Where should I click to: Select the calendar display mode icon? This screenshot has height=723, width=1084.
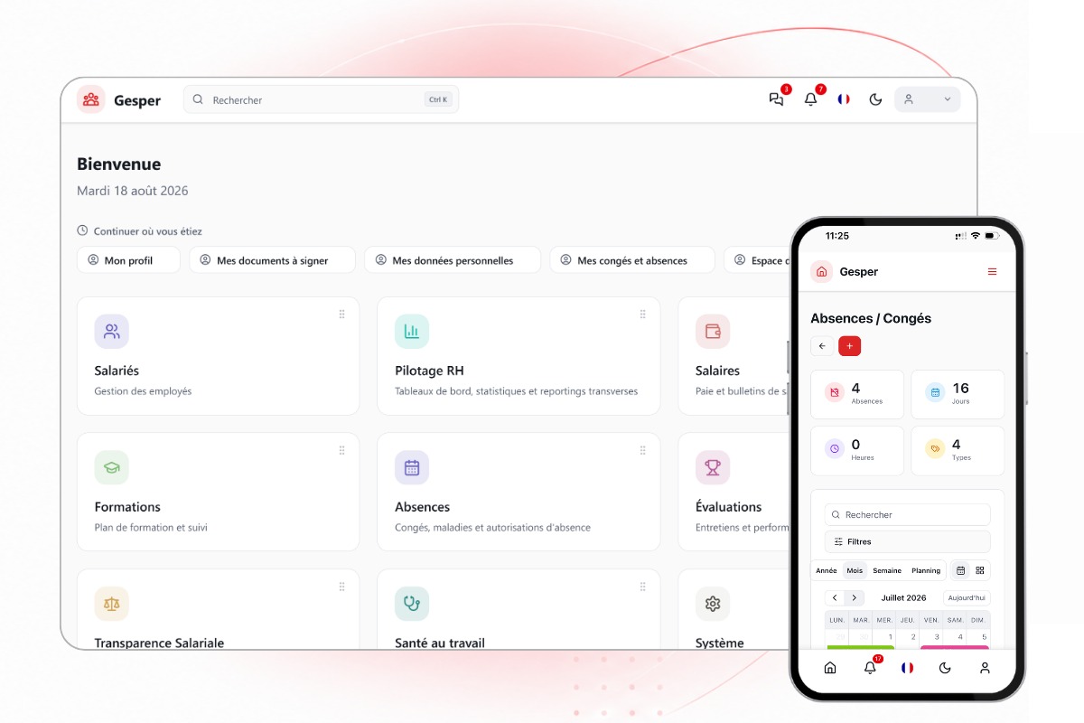[x=960, y=570]
